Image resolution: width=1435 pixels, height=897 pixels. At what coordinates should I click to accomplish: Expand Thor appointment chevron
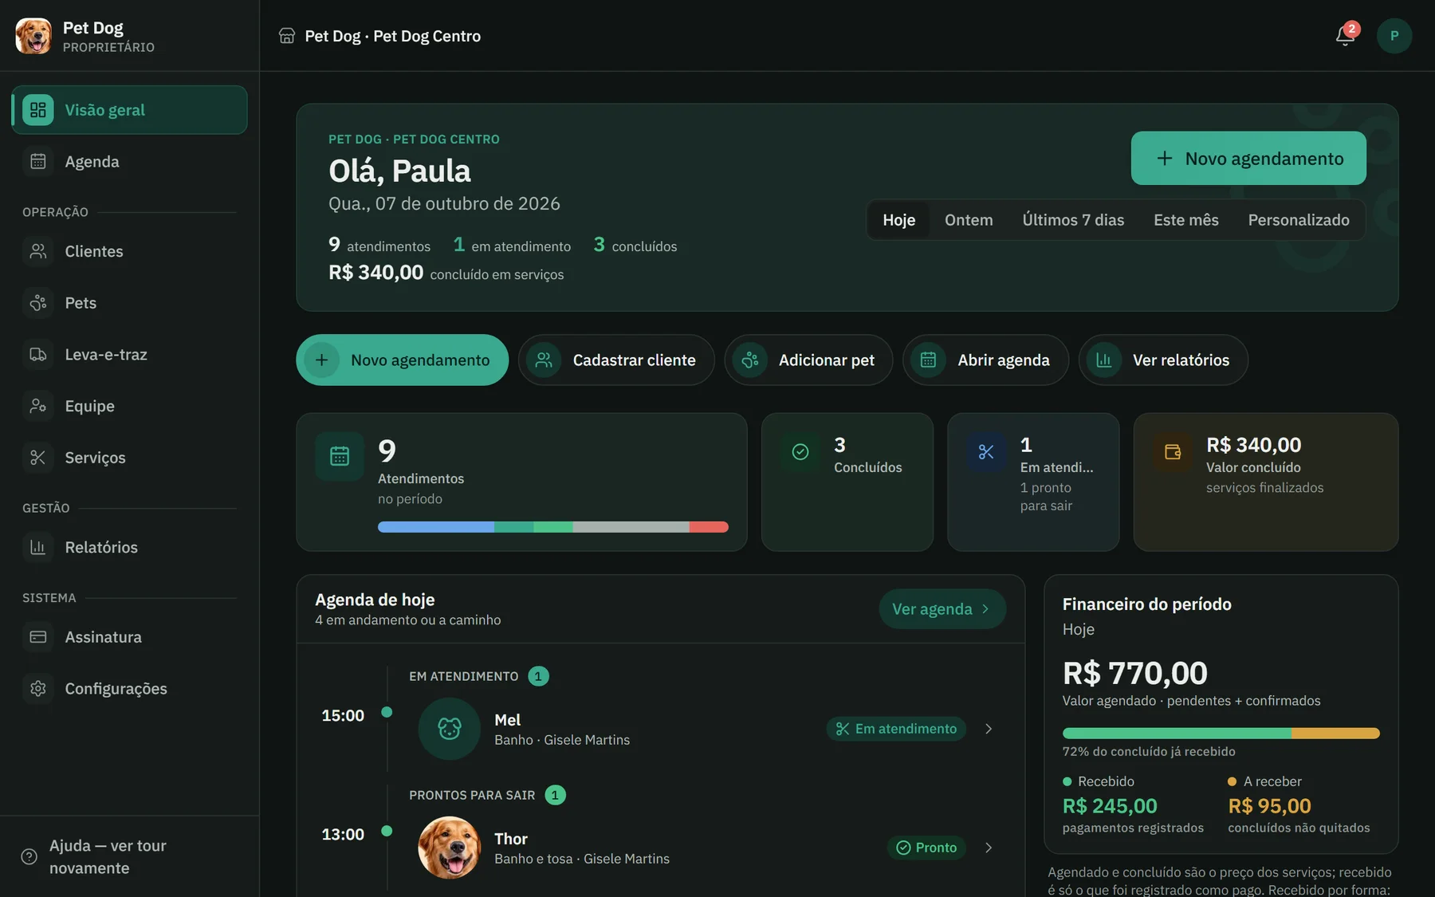pyautogui.click(x=989, y=848)
